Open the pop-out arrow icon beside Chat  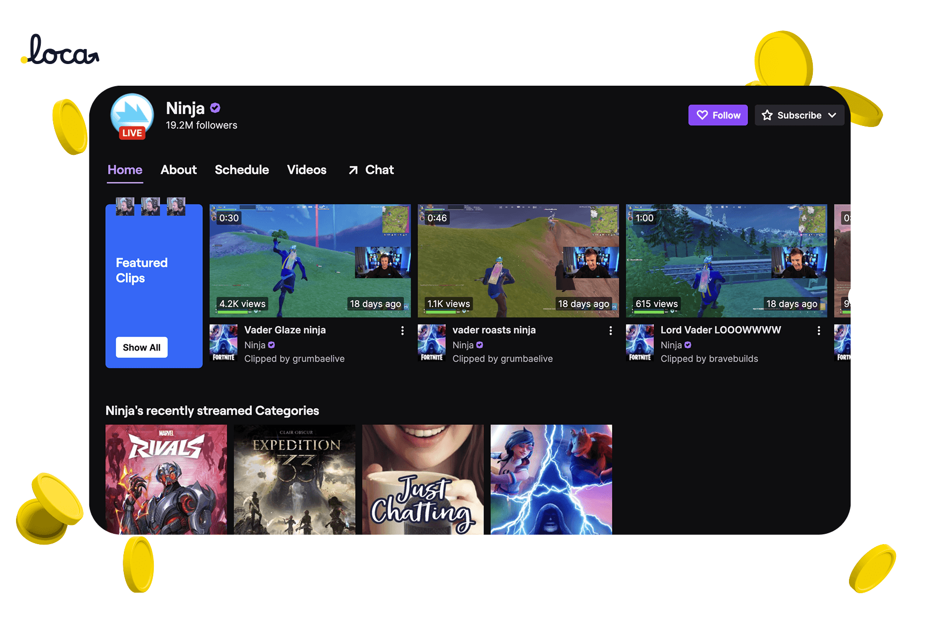(x=353, y=170)
